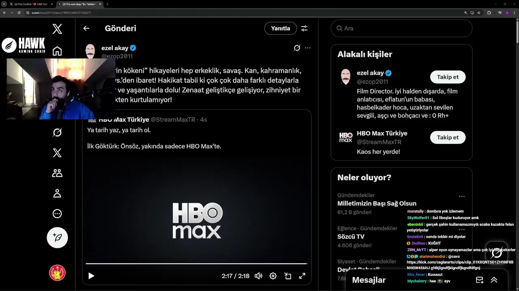This screenshot has width=519, height=291.
Task: Click the x.com URL in address bar
Action: (61, 13)
